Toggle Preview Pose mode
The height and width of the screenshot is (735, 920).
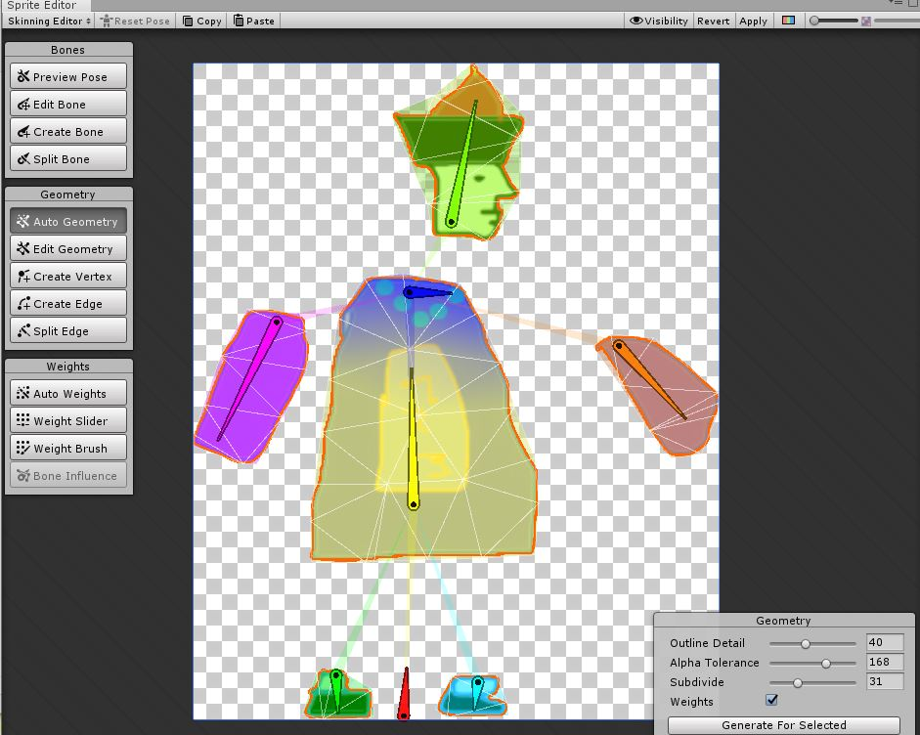pos(67,75)
